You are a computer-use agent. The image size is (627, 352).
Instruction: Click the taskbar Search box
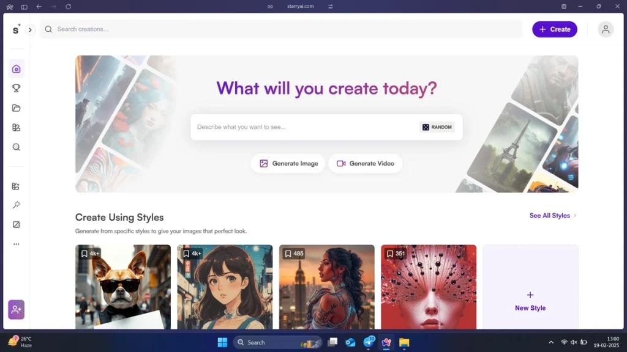(277, 342)
